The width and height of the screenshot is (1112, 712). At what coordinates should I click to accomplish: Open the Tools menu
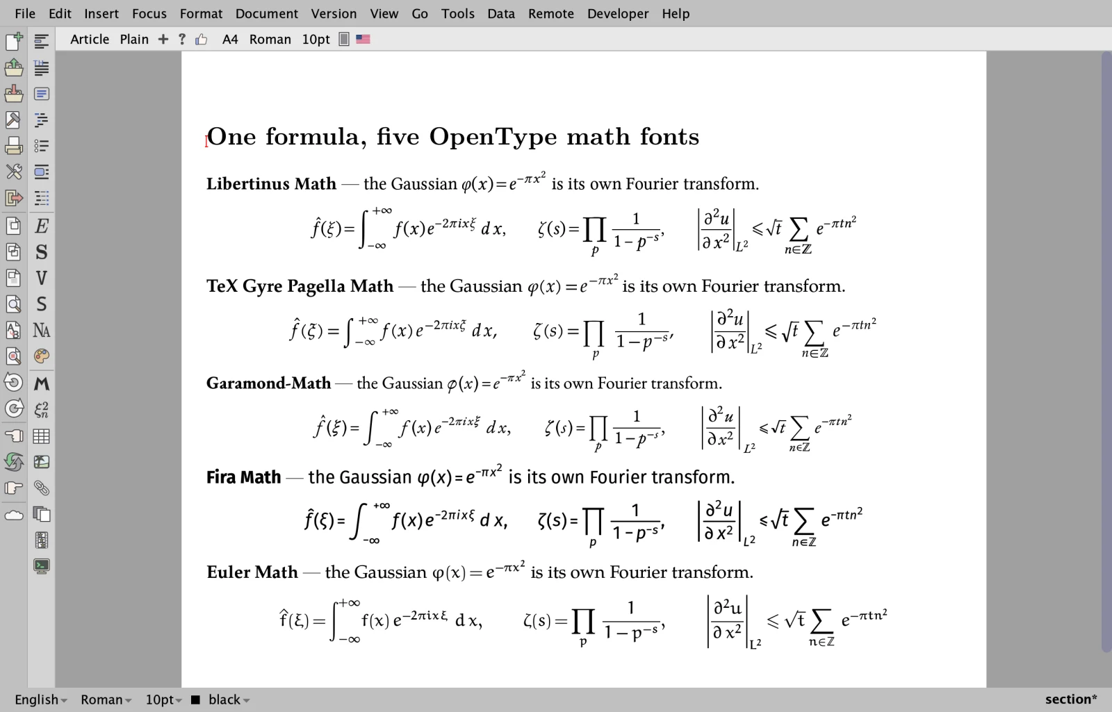pos(457,13)
